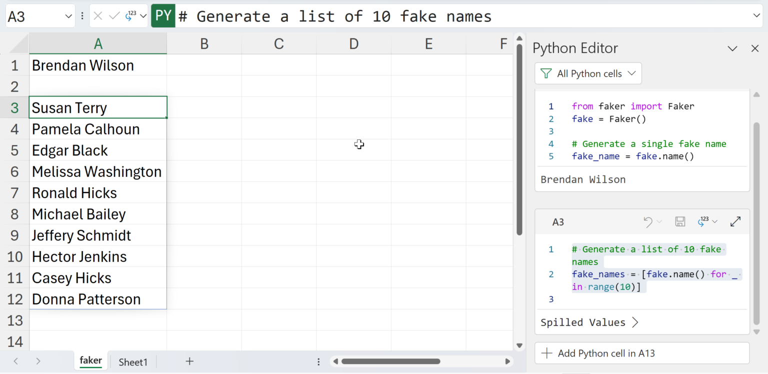Expand the A3 code editor with the arrows icon
The width and height of the screenshot is (768, 374).
point(735,222)
